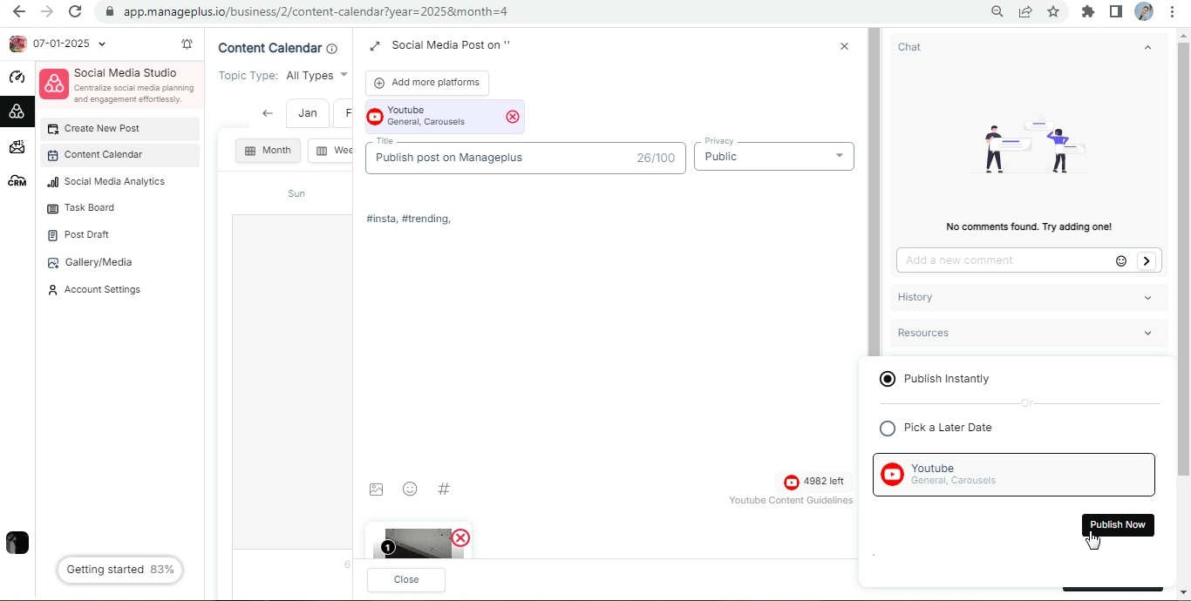
Task: Click the Publish Now button
Action: 1118,525
